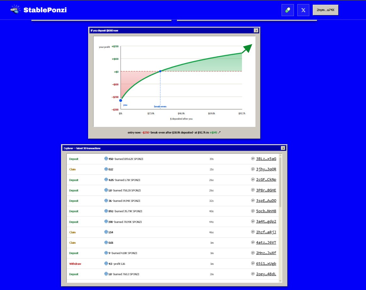Screen dimensions: 366x290
Task: Click the round icon beside 3spE…AuDQ
Action: coord(253,200)
